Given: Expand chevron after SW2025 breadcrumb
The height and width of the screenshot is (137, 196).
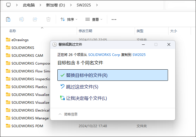Looking at the screenshot, I should tap(97, 5).
